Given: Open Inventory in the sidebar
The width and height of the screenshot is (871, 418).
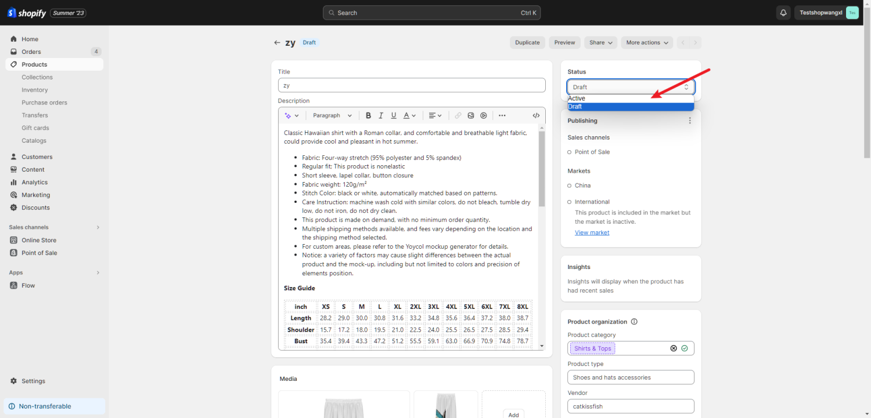Looking at the screenshot, I should tap(35, 90).
